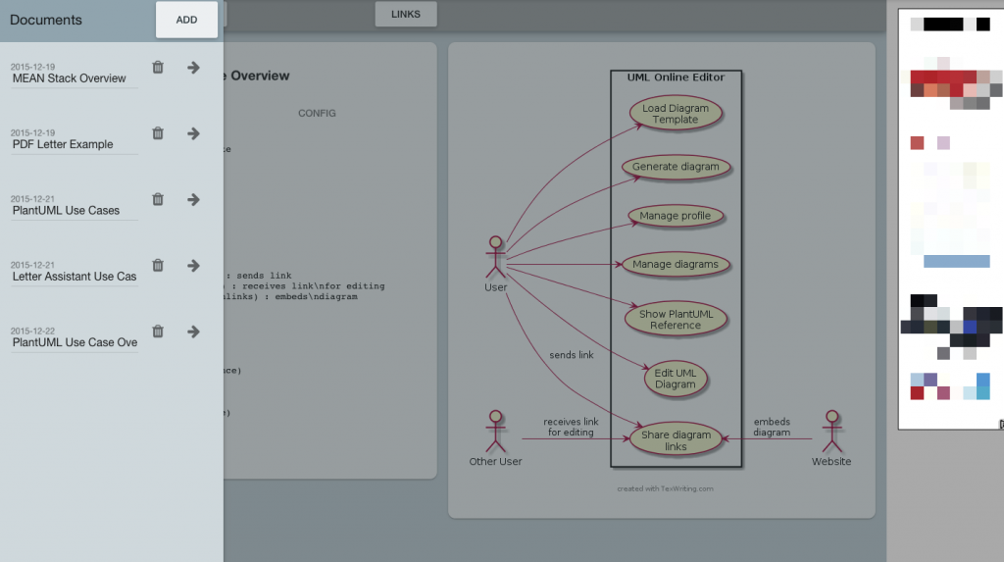Delete the Letter Assistant Use Cas document

pos(158,265)
